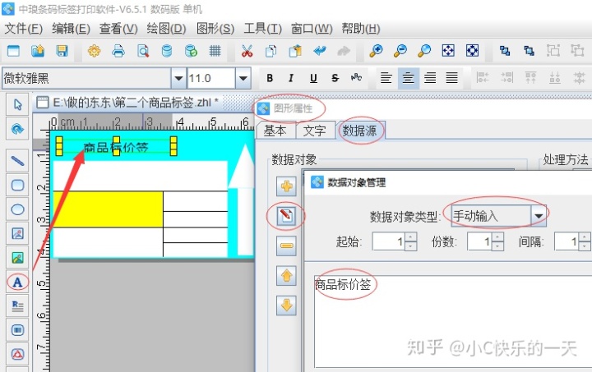The width and height of the screenshot is (592, 372).
Task: Open document settings gear icon
Action: [95, 51]
